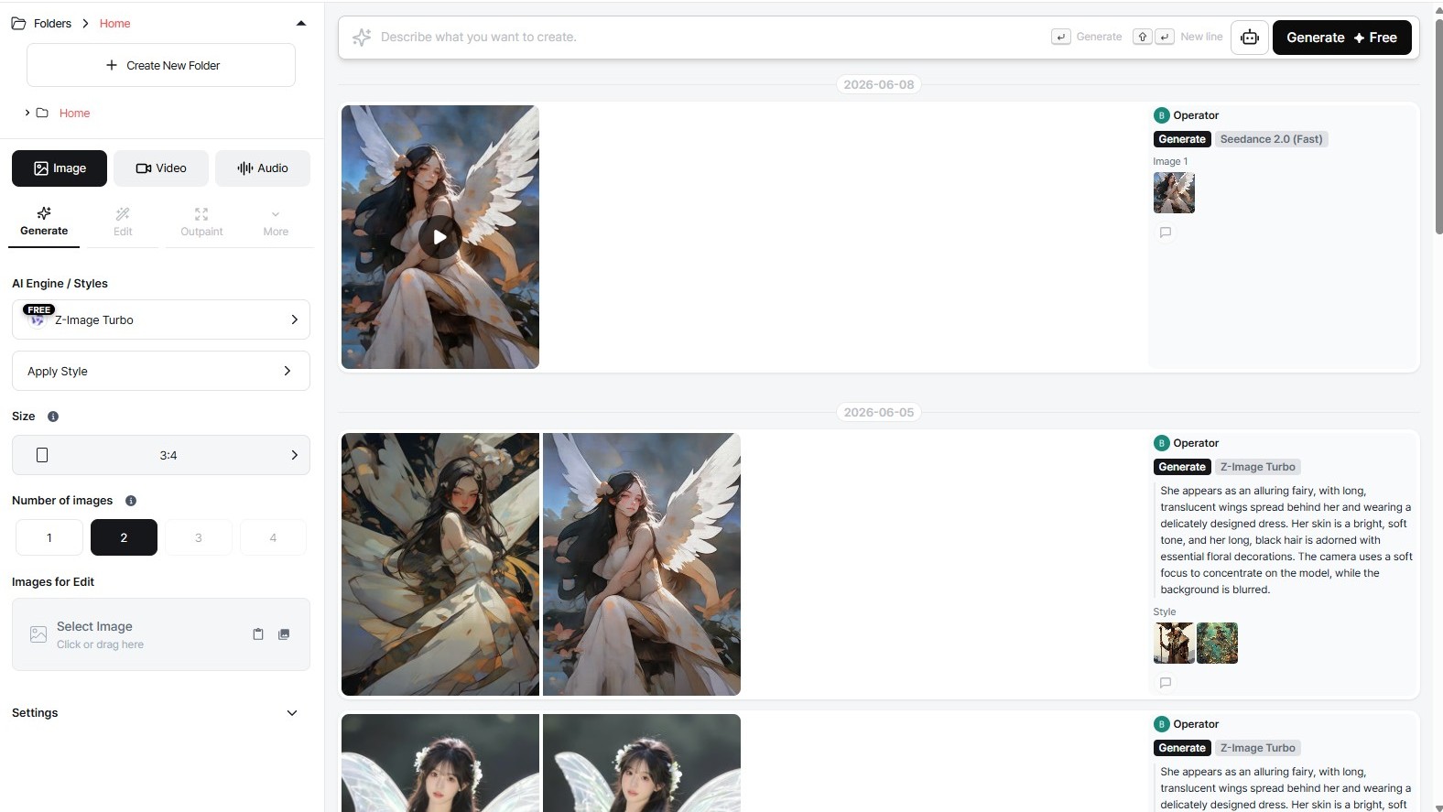
Task: Expand the Settings section
Action: tap(156, 713)
